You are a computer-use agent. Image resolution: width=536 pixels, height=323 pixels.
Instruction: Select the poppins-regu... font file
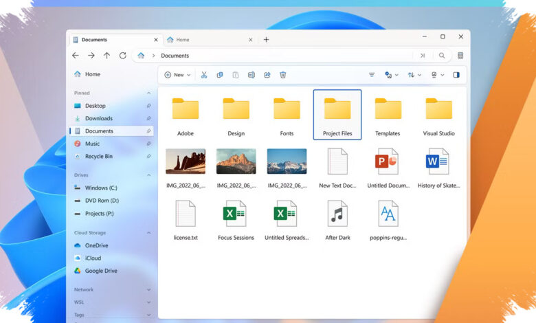point(388,220)
